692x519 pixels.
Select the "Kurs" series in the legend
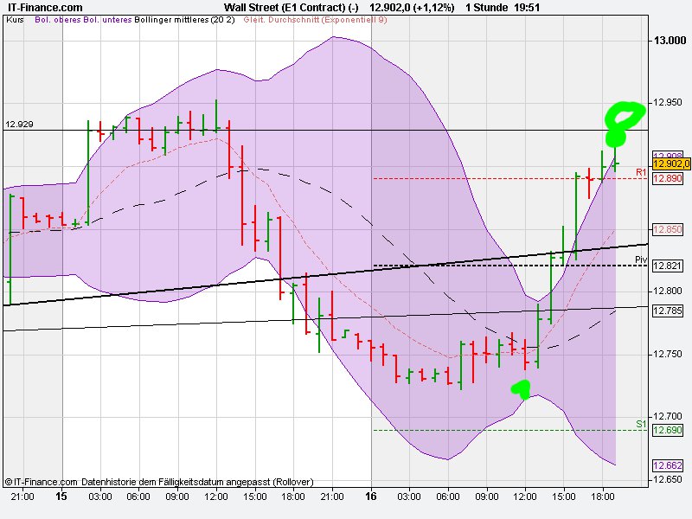[16, 25]
